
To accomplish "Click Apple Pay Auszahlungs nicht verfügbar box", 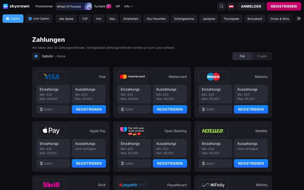I will pyautogui.click(x=89, y=148).
